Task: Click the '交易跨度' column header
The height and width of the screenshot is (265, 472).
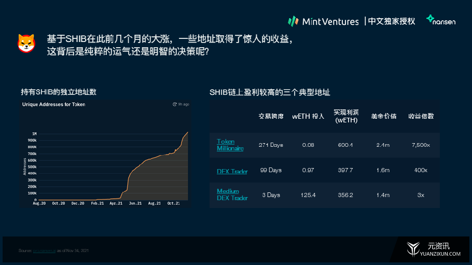Action: pyautogui.click(x=271, y=116)
